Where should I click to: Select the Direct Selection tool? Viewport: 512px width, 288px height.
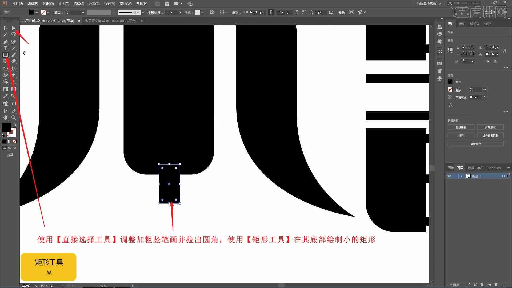point(13,28)
